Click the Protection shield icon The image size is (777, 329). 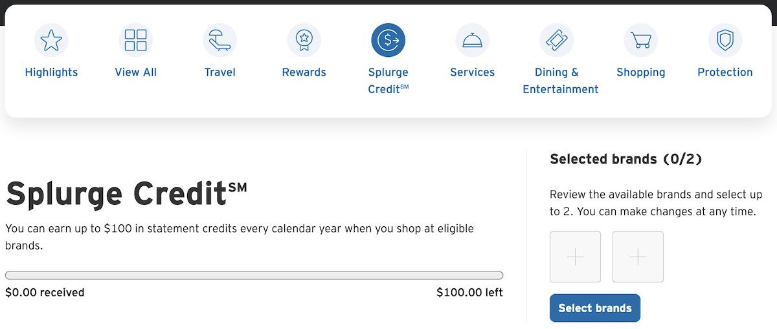(725, 40)
